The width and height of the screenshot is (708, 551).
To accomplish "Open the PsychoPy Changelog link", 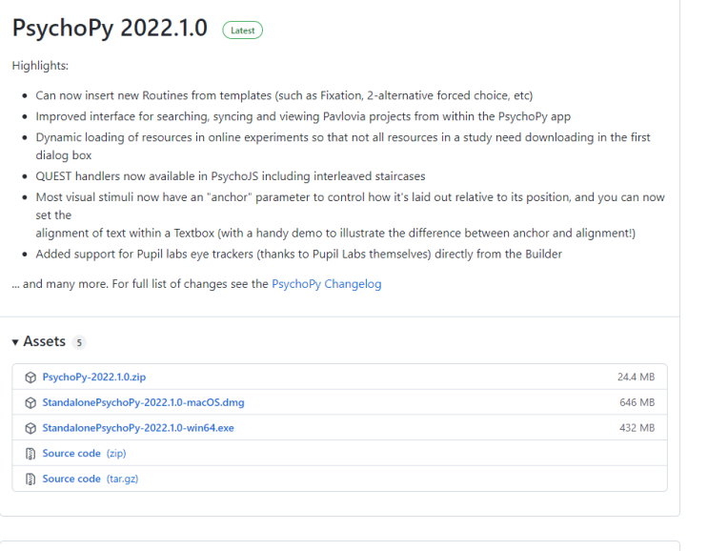I will tap(326, 284).
